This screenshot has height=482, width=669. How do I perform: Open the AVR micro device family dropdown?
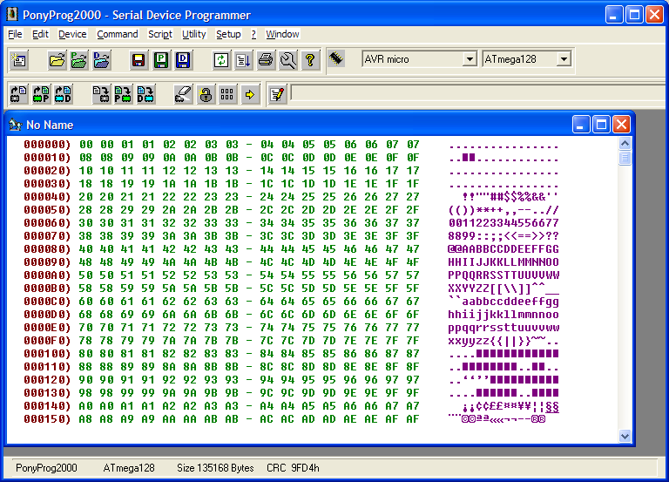coord(470,59)
